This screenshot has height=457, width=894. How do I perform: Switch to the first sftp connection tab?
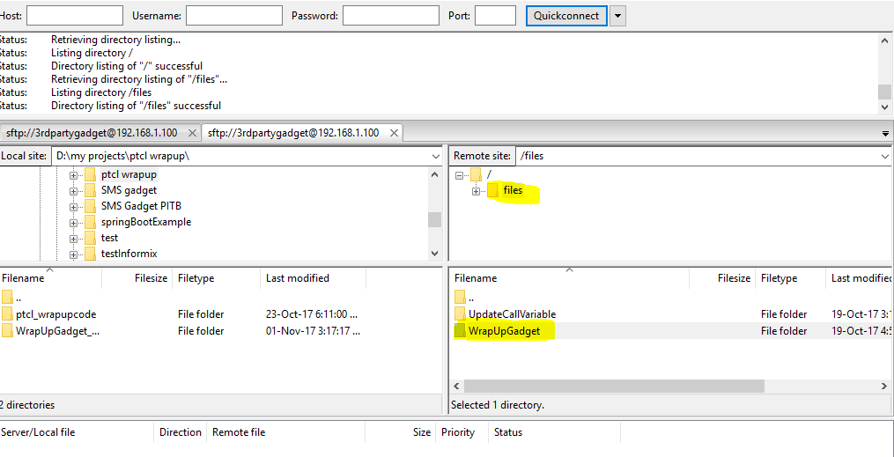point(92,133)
